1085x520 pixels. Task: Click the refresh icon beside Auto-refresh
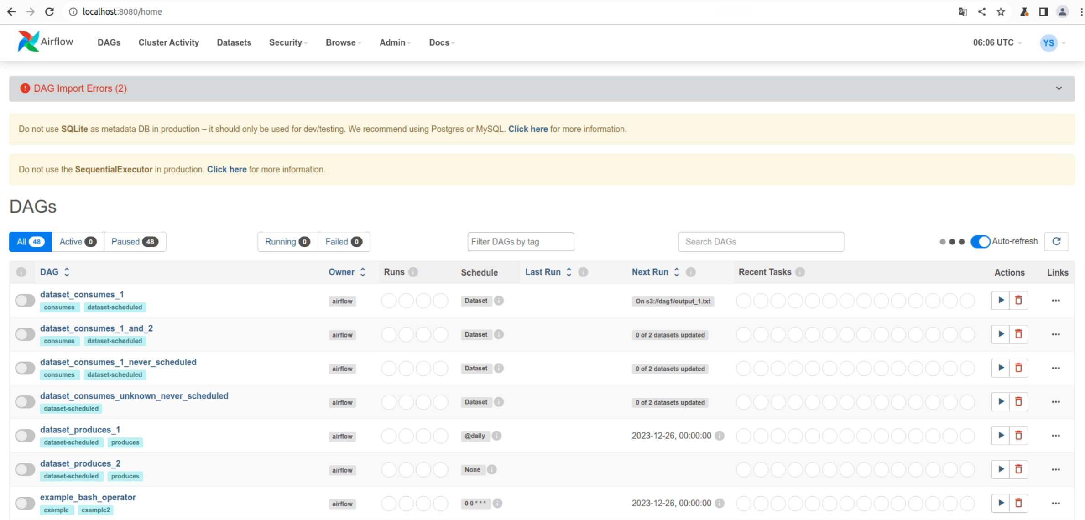click(1056, 241)
